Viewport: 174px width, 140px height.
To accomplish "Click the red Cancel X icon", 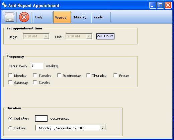I will pos(24,17).
